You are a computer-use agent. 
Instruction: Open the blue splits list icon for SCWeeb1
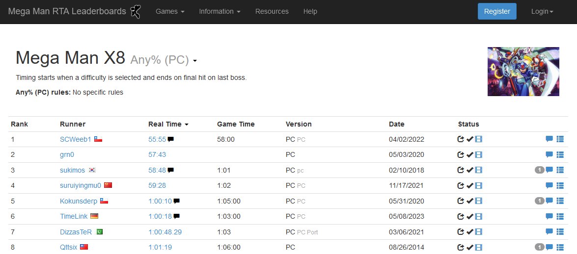[560, 139]
